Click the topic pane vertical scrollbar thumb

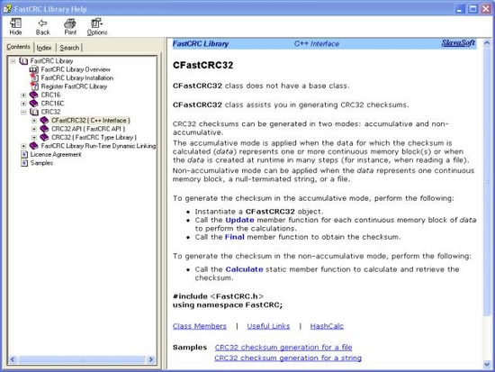click(x=487, y=182)
